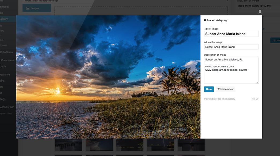The width and height of the screenshot is (280, 156).
Task: Collapse the Feed Them Gallery Settings panel
Action: [227, 1]
